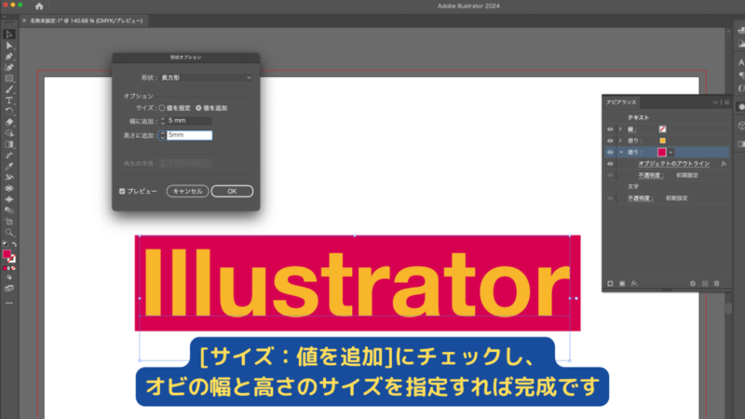This screenshot has width=745, height=419.
Task: Select the Artboard tool
Action: [x=9, y=222]
